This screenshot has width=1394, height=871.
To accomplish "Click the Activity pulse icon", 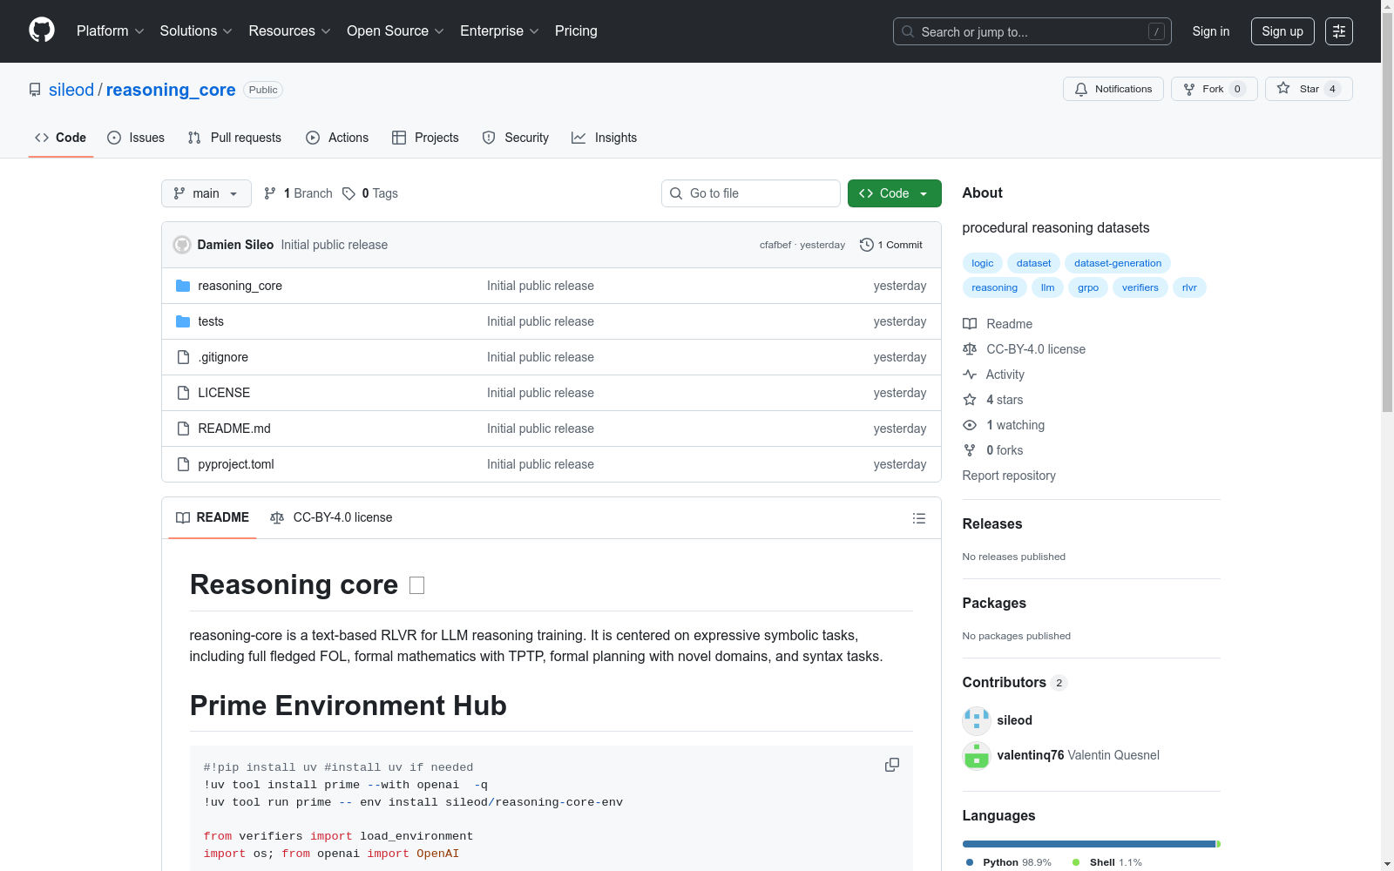I will click(x=970, y=375).
